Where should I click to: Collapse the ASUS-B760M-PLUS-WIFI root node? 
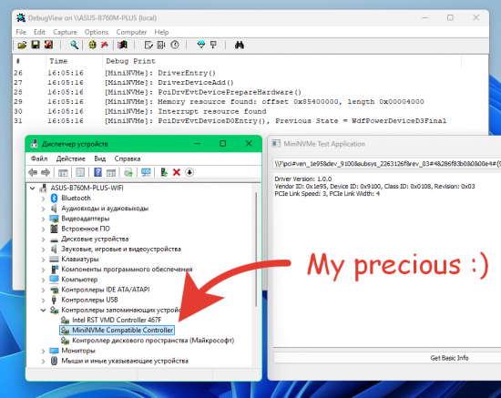point(33,189)
